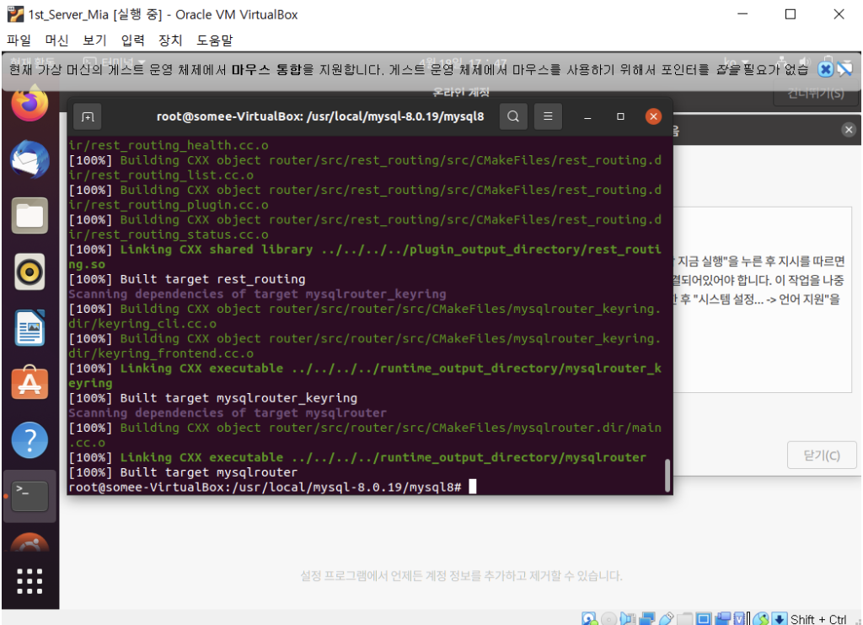The width and height of the screenshot is (863, 625).
Task: Open the 입력 menu
Action: 132,40
